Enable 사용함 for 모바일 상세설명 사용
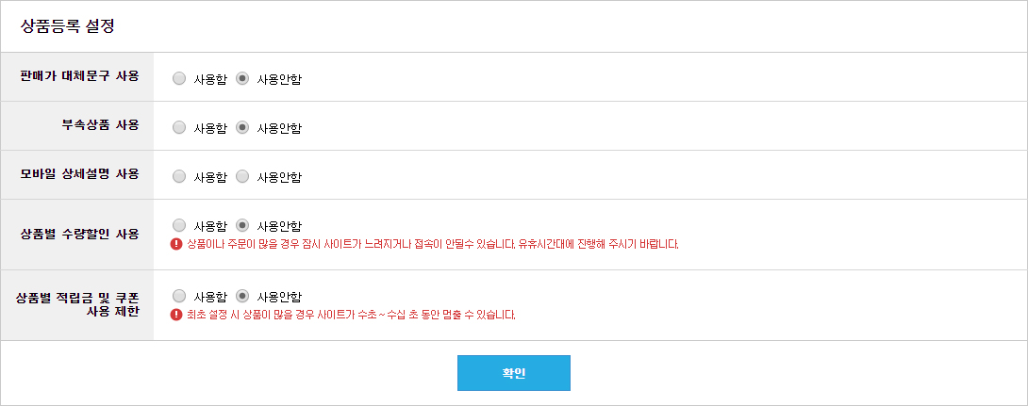The height and width of the screenshot is (406, 1028). click(179, 177)
